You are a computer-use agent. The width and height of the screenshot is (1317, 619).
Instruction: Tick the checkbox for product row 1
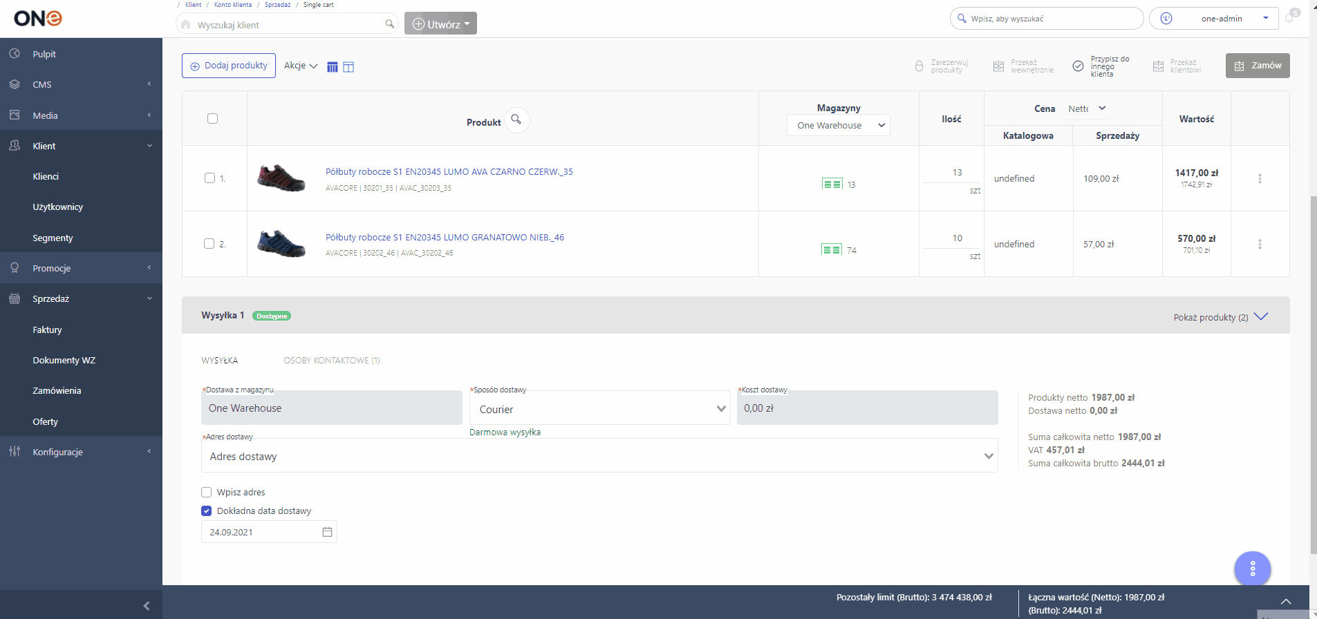pos(209,178)
